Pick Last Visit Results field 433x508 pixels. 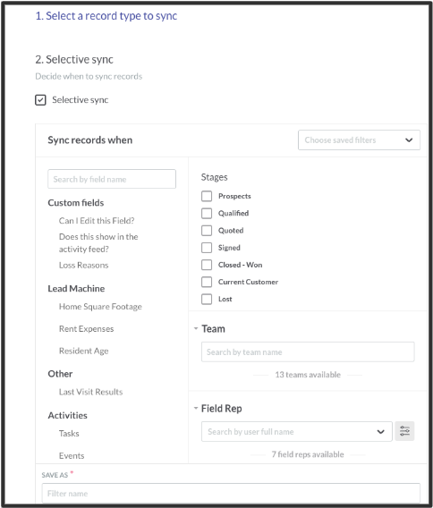(x=90, y=392)
